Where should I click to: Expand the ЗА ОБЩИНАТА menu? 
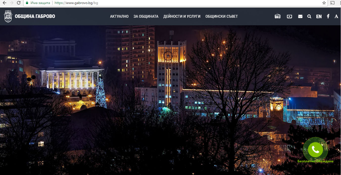pos(146,16)
